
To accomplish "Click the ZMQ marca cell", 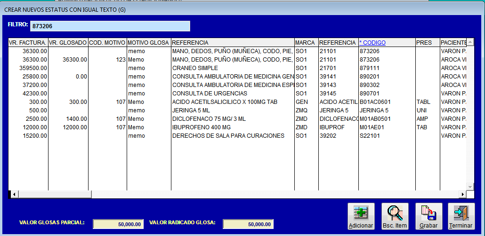I will point(307,110).
